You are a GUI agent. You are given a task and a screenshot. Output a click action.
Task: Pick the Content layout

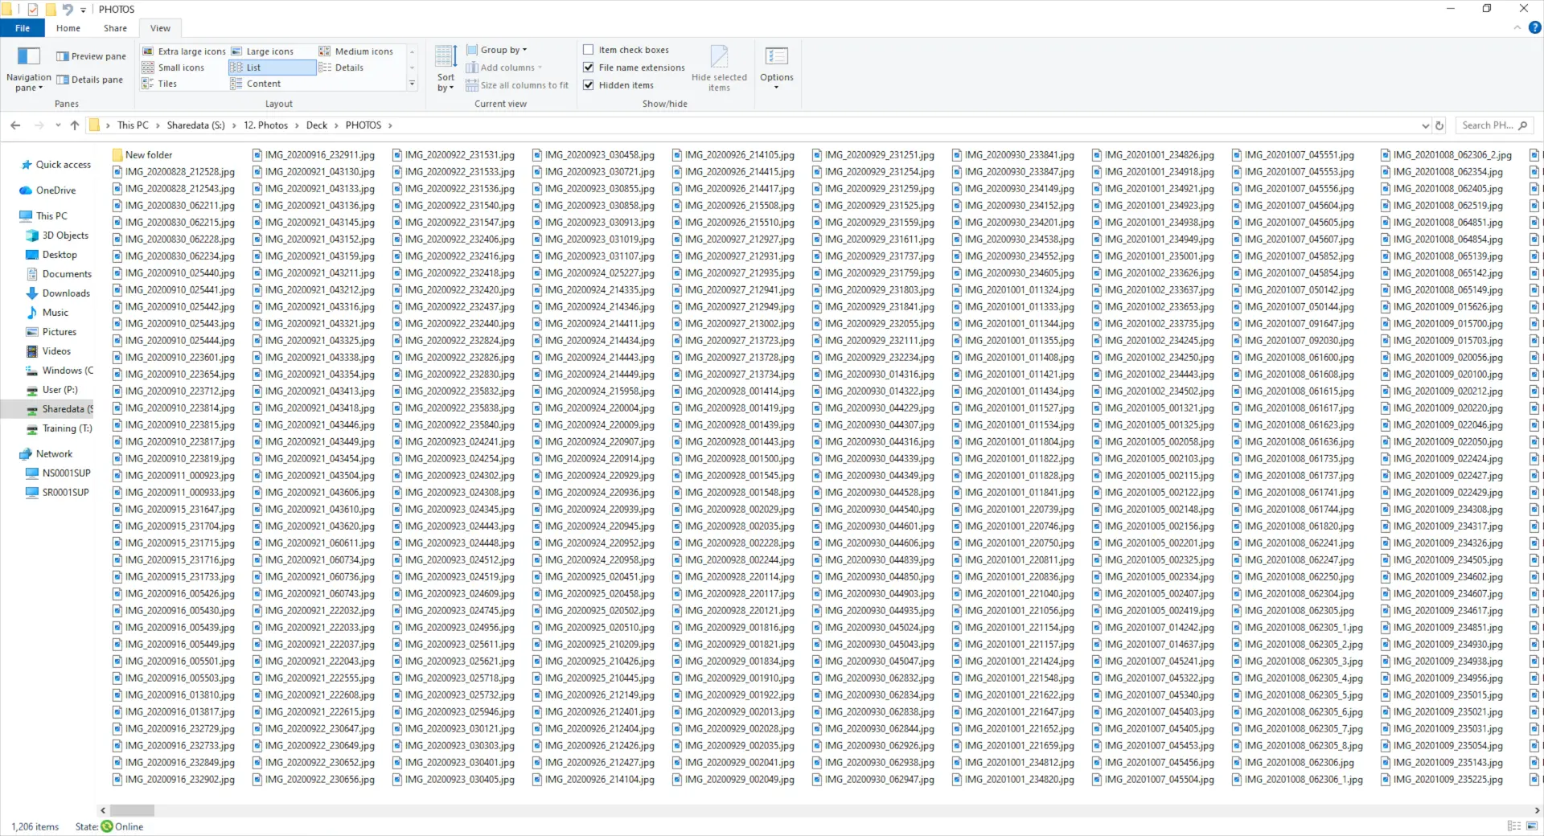[256, 84]
